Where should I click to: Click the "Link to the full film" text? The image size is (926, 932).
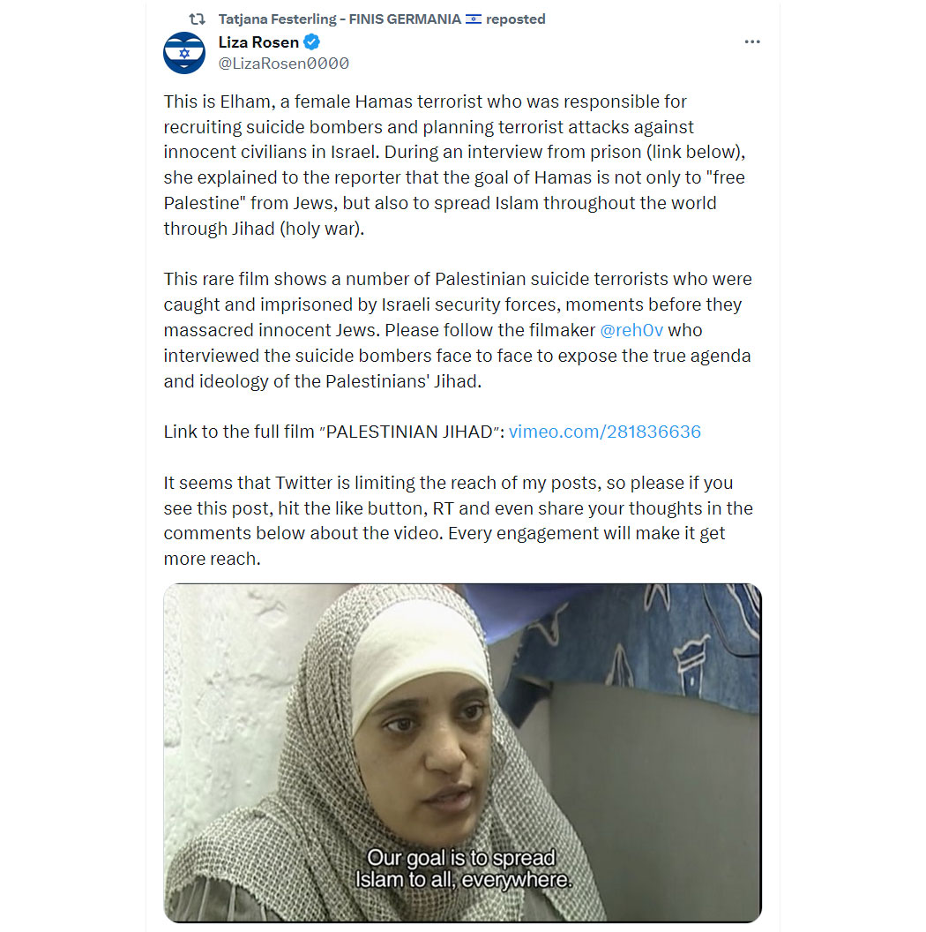tap(239, 432)
